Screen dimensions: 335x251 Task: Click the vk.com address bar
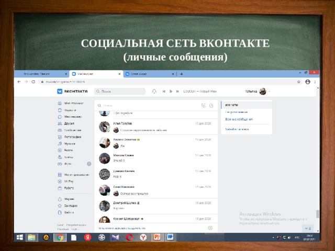pos(170,82)
